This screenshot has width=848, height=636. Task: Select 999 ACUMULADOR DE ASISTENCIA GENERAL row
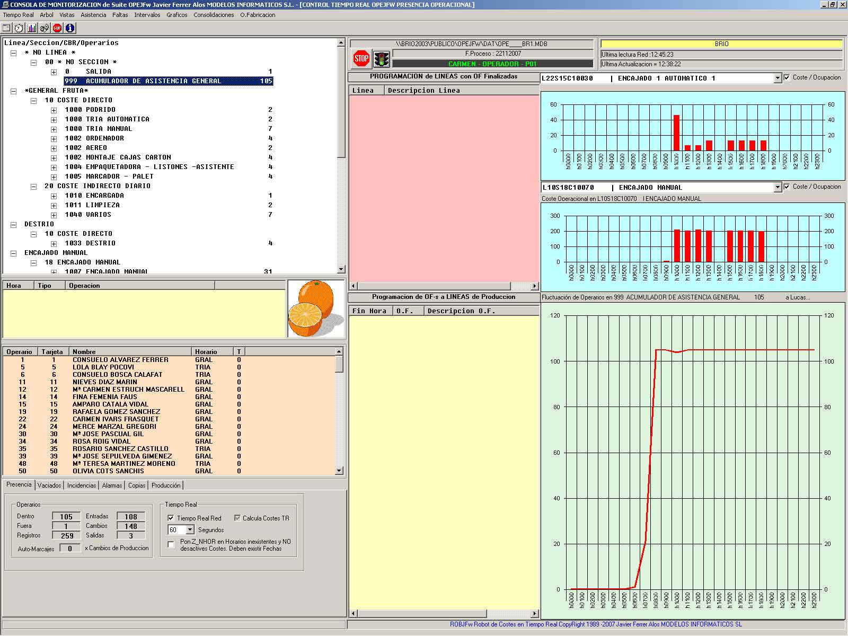169,81
